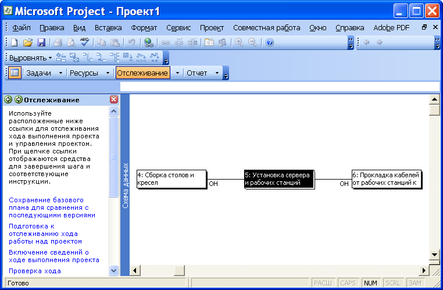Open the Совместная работа menu
Screen dimensions: 443x290
tap(267, 28)
